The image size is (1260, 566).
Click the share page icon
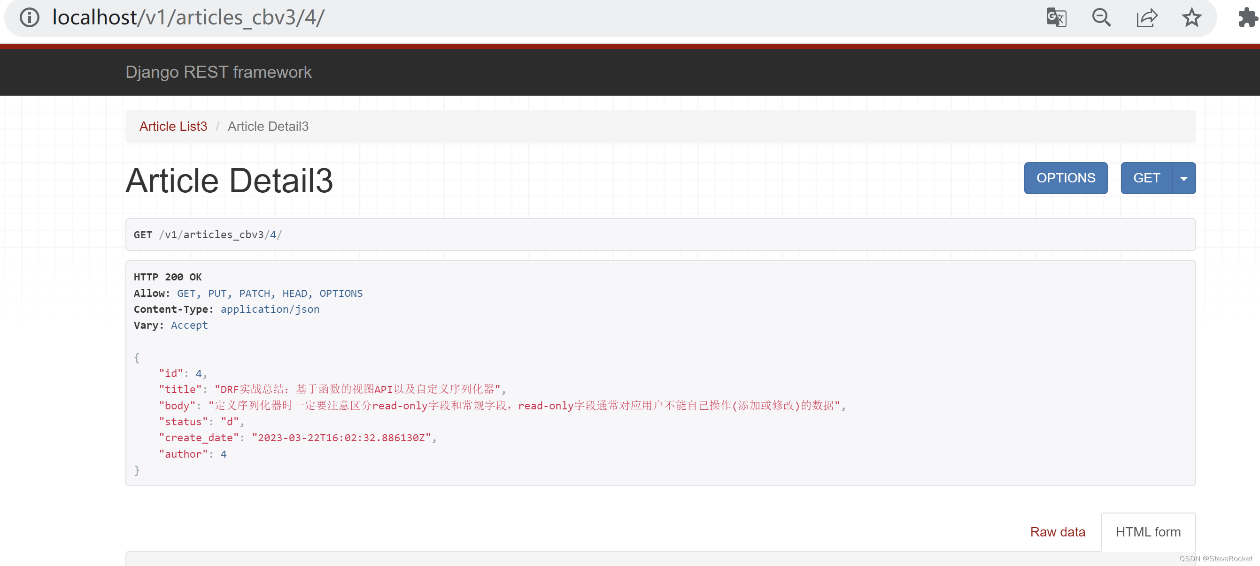(1146, 17)
